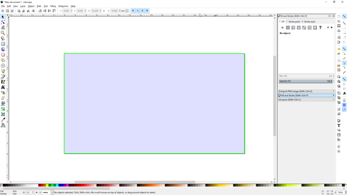Select the Mesh gradient tool
Image resolution: width=347 pixels, height=195 pixels.
coord(3,114)
